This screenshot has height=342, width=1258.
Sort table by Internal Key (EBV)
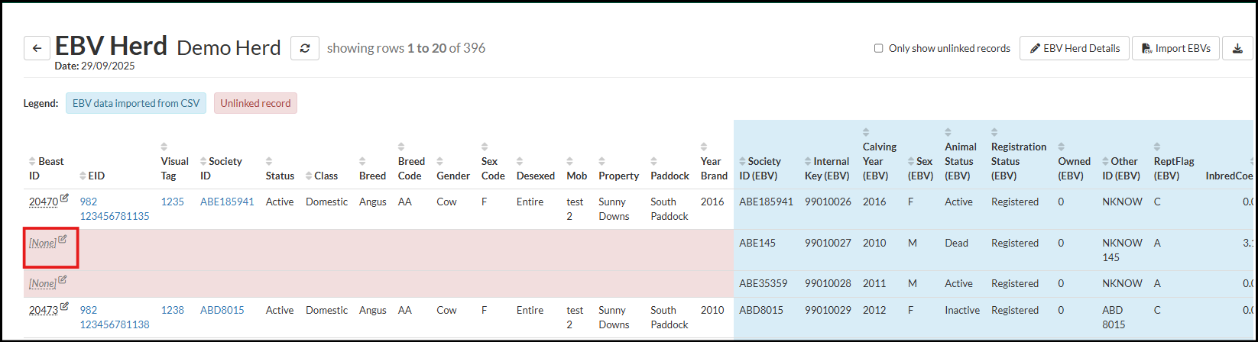[x=808, y=161]
